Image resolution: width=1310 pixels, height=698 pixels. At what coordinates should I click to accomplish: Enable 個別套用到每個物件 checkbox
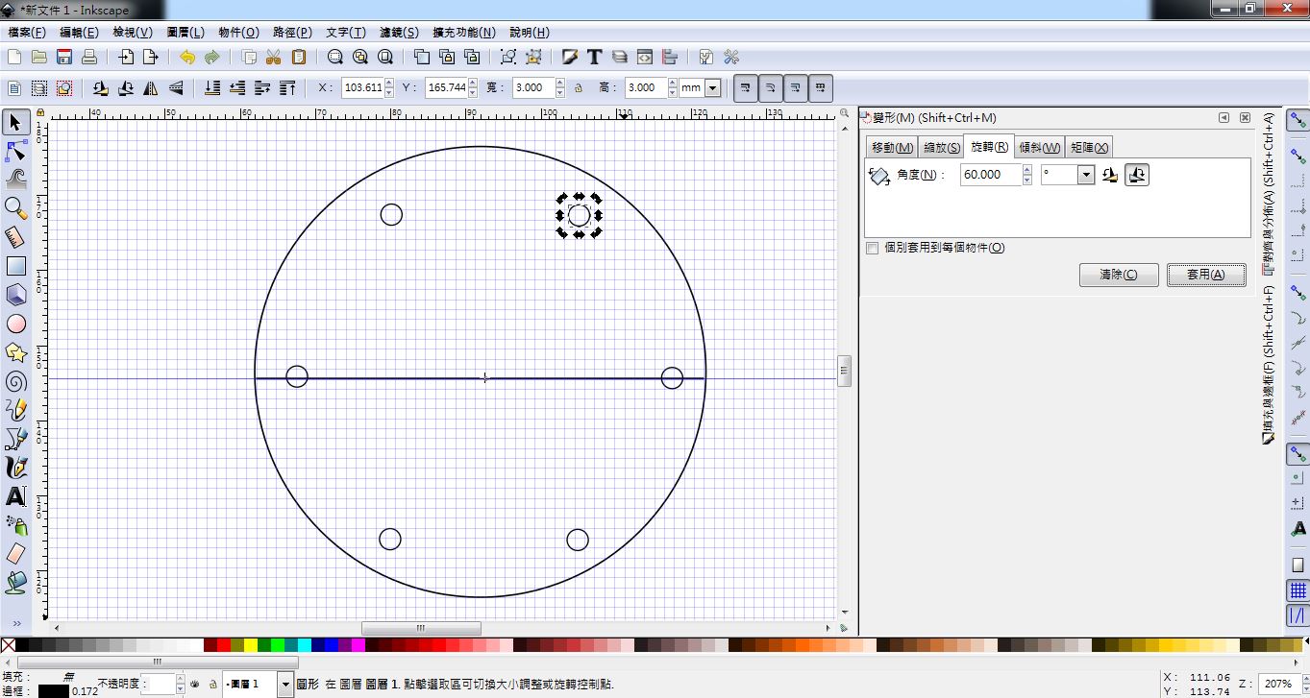[872, 248]
